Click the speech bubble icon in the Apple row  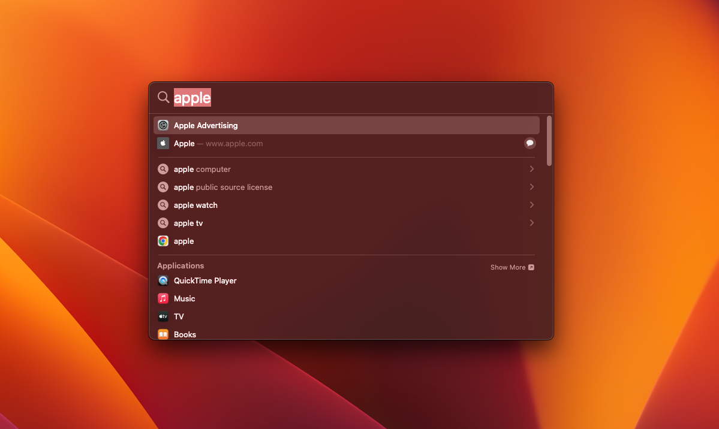pos(530,143)
